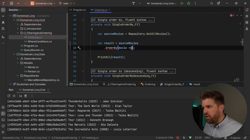
Task: Open MarvelMovieRepository.cs file
Action: click(x=43, y=80)
